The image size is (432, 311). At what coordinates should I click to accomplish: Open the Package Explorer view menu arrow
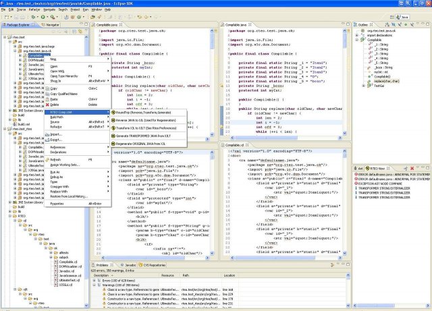(86, 32)
